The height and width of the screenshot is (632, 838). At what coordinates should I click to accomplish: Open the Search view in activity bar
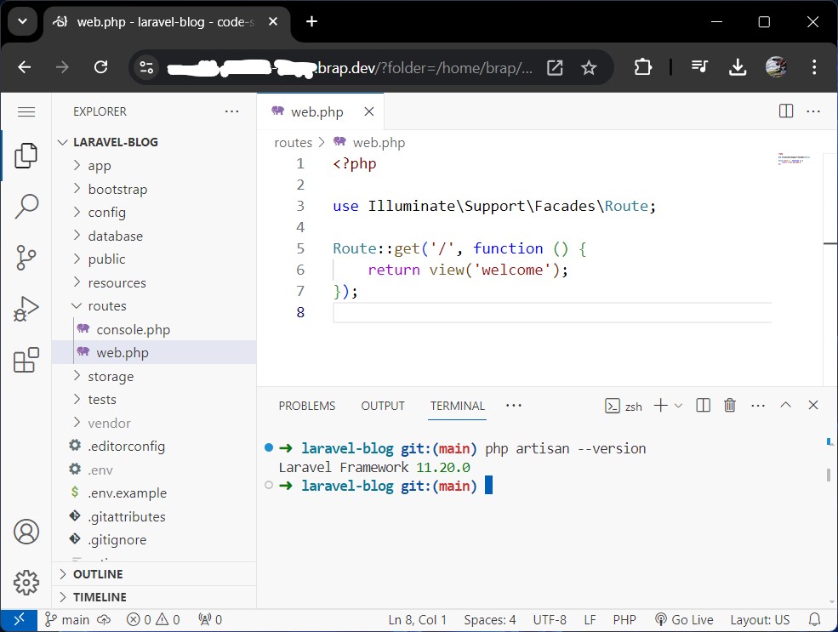(26, 205)
